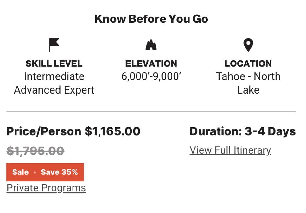Screen dimensions: 306x213
Task: Click the $1,165.00 sale price
Action: click(112, 131)
